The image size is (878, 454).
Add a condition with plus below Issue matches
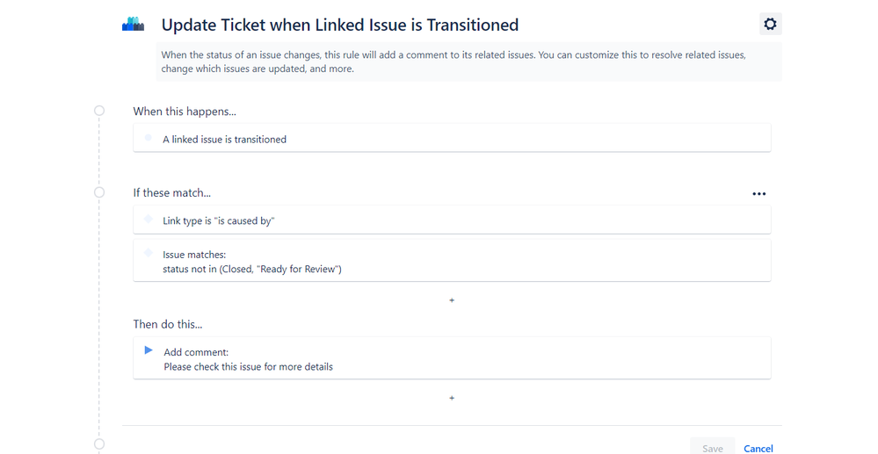452,300
